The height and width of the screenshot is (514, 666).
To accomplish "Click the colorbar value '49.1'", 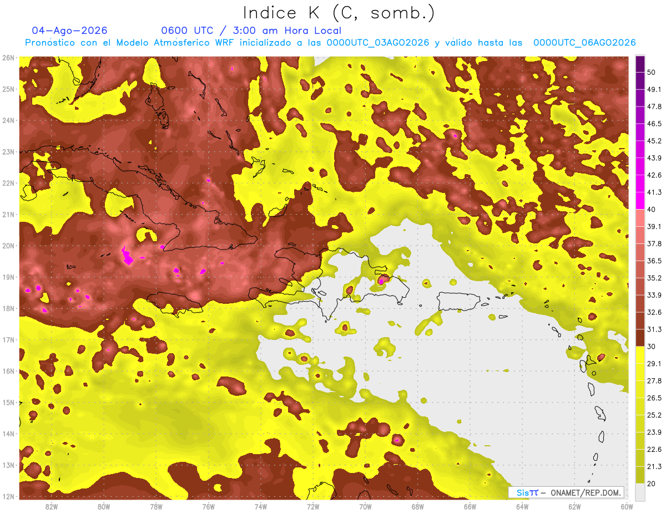I will (654, 89).
